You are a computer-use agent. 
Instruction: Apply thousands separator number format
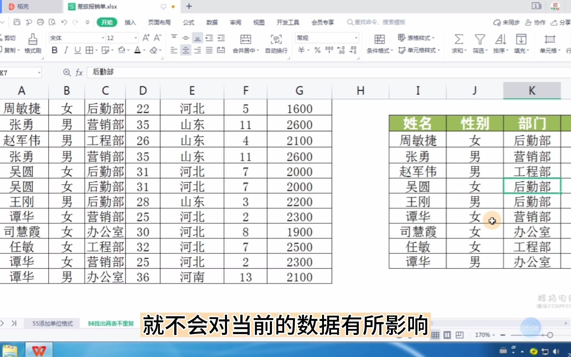pos(329,50)
